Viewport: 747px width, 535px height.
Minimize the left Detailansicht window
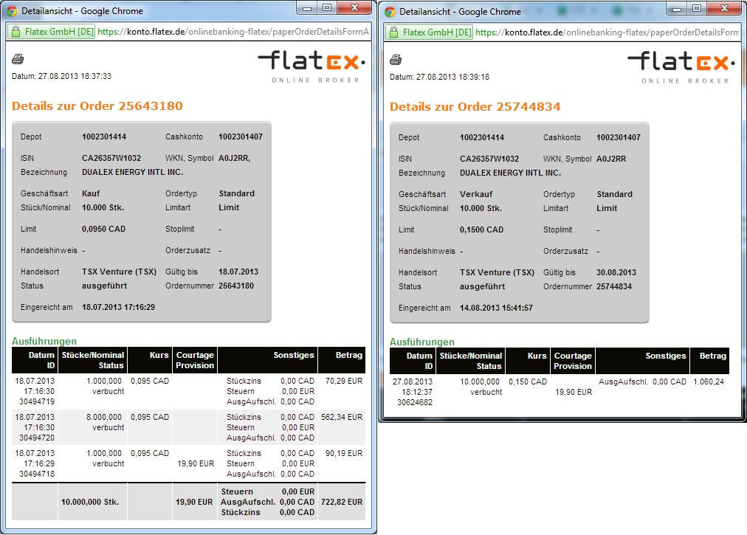(307, 8)
